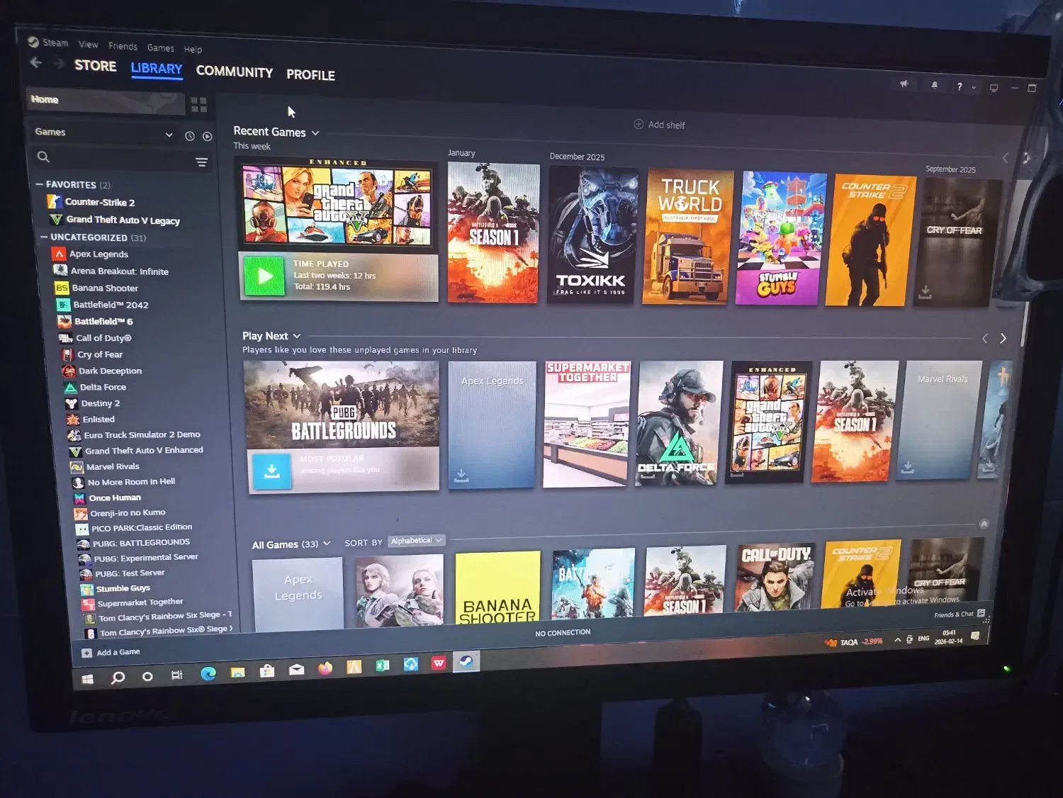This screenshot has height=798, width=1063.
Task: Click the green Play button for GTA V
Action: pos(264,276)
